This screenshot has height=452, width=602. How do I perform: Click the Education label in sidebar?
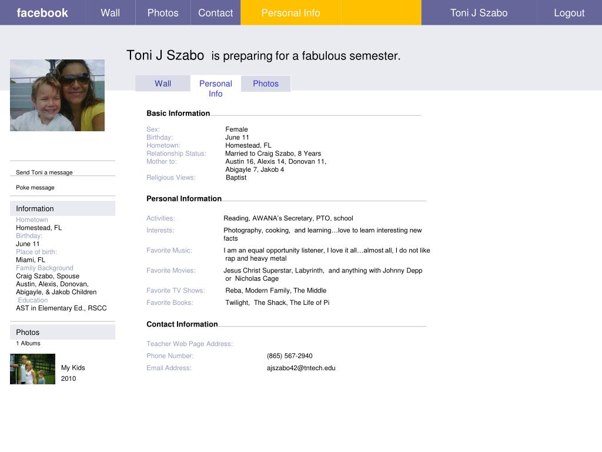pyautogui.click(x=33, y=300)
